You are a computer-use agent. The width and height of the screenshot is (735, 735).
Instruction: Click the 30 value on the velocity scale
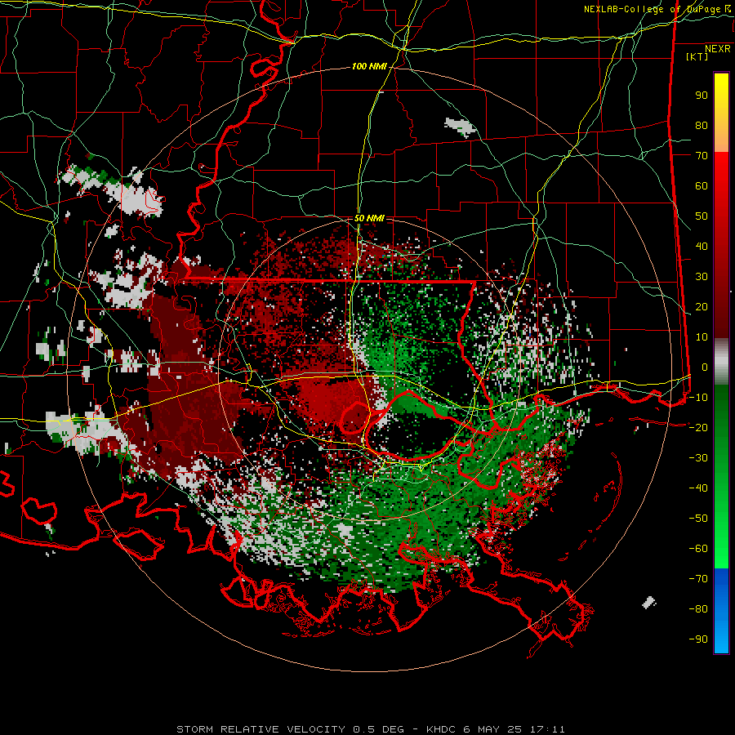pyautogui.click(x=702, y=277)
